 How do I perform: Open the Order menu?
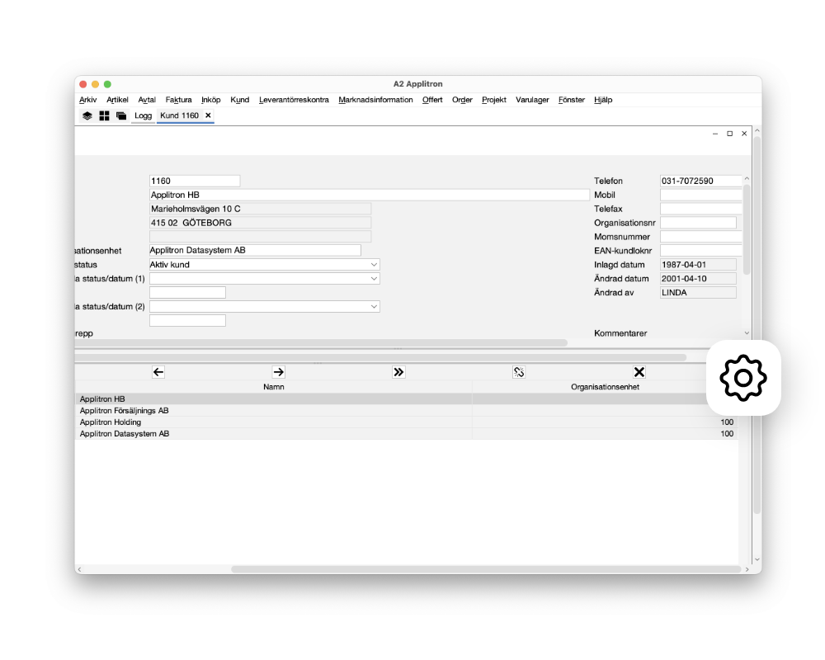(x=463, y=100)
